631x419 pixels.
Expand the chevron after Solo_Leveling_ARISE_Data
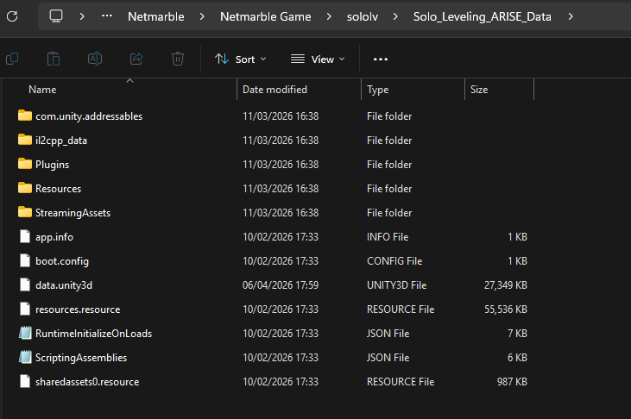point(571,16)
